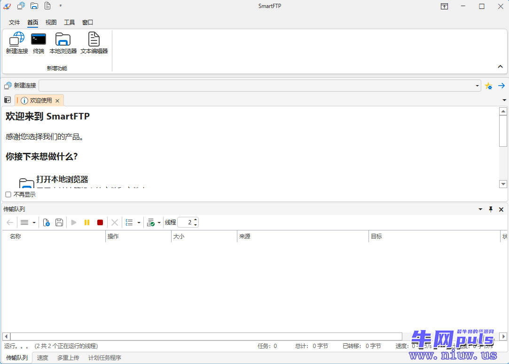Click quick access local browser icon
509x364 pixels.
coord(34,6)
